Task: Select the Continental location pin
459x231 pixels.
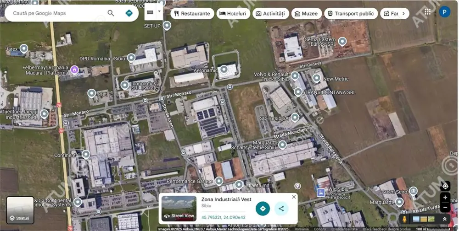Action: (86, 155)
